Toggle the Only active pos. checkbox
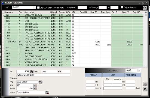This screenshot has height=98, width=150. (x=122, y=7)
